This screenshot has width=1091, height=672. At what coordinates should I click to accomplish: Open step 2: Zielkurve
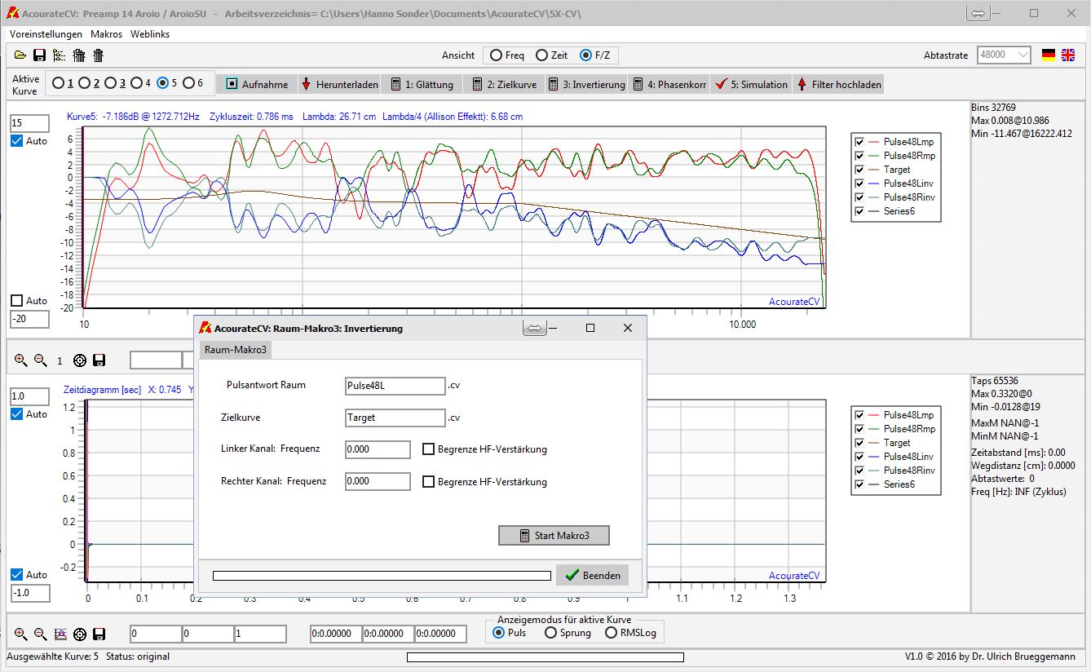tap(504, 84)
